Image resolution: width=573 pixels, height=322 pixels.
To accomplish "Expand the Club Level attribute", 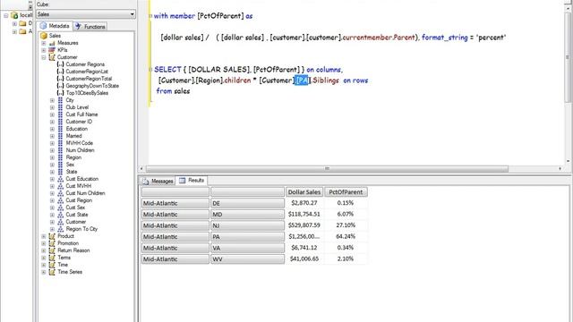I will tap(52, 107).
